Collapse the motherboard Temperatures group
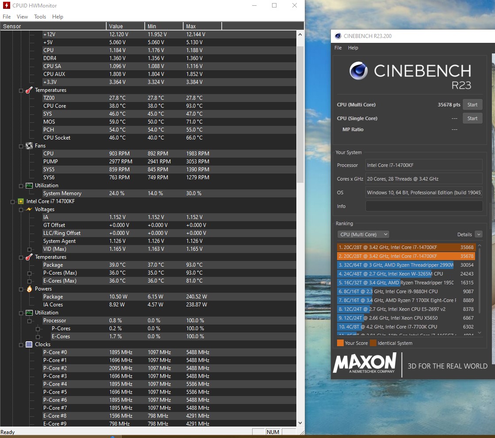The width and height of the screenshot is (495, 438). [21, 91]
